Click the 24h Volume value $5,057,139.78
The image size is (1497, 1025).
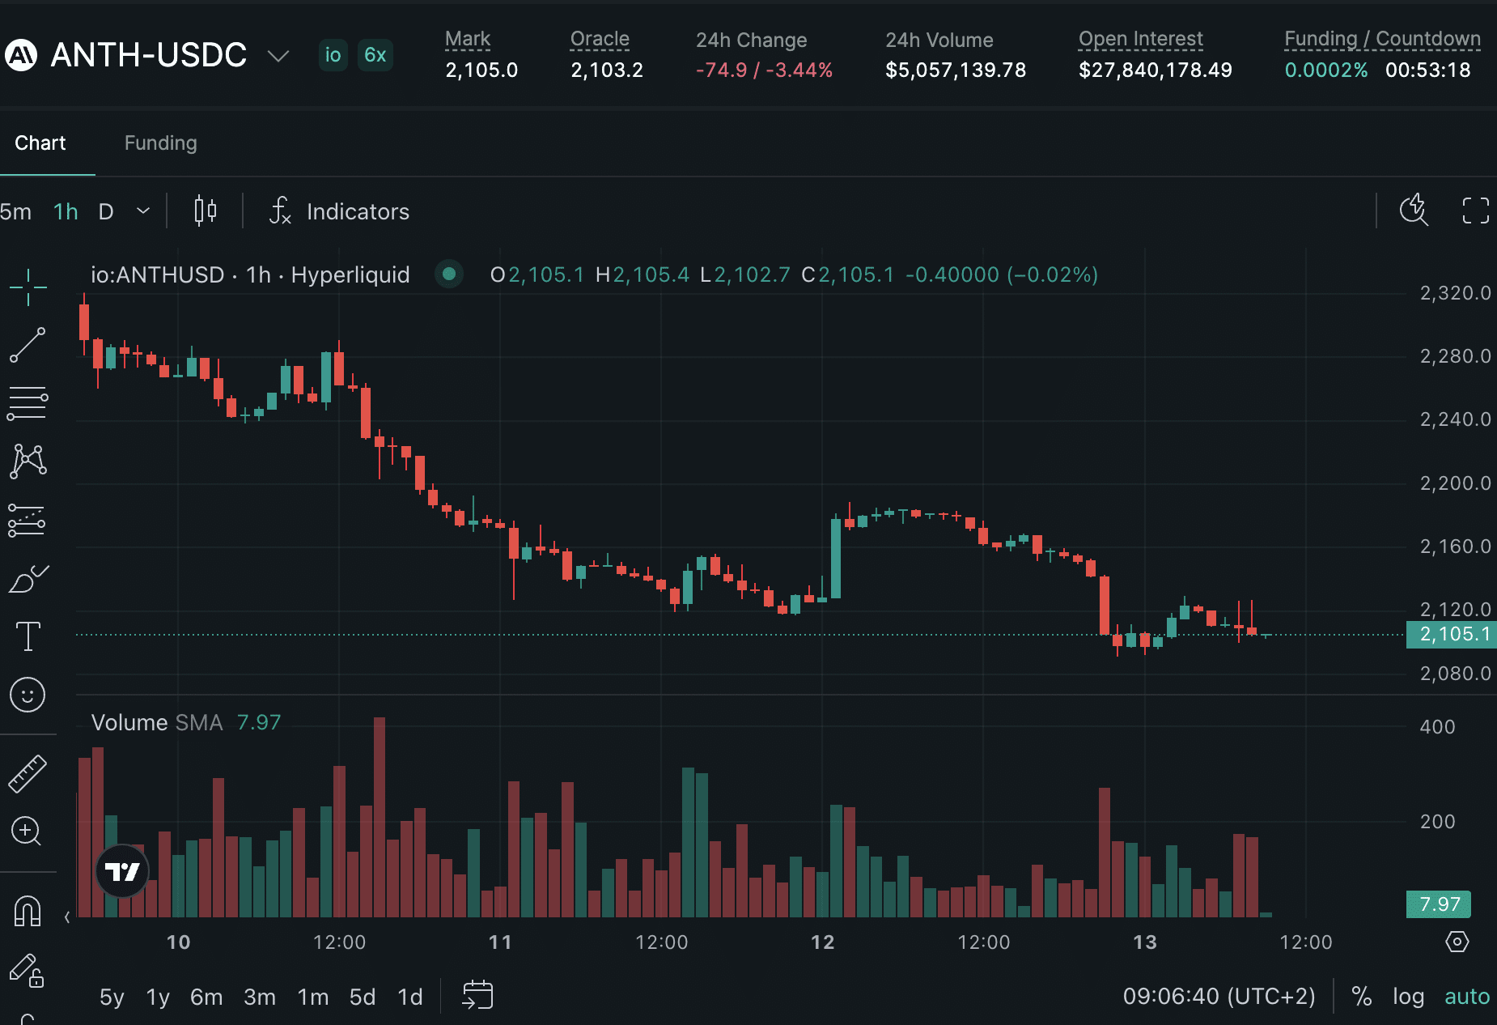click(956, 70)
